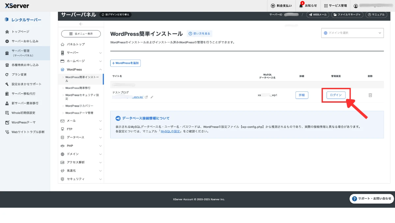Expand 高速化 menu section

click(x=81, y=171)
